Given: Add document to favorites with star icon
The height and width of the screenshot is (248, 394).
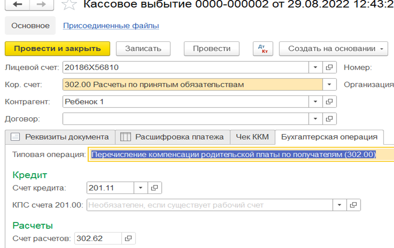Looking at the screenshot, I should (x=69, y=4).
